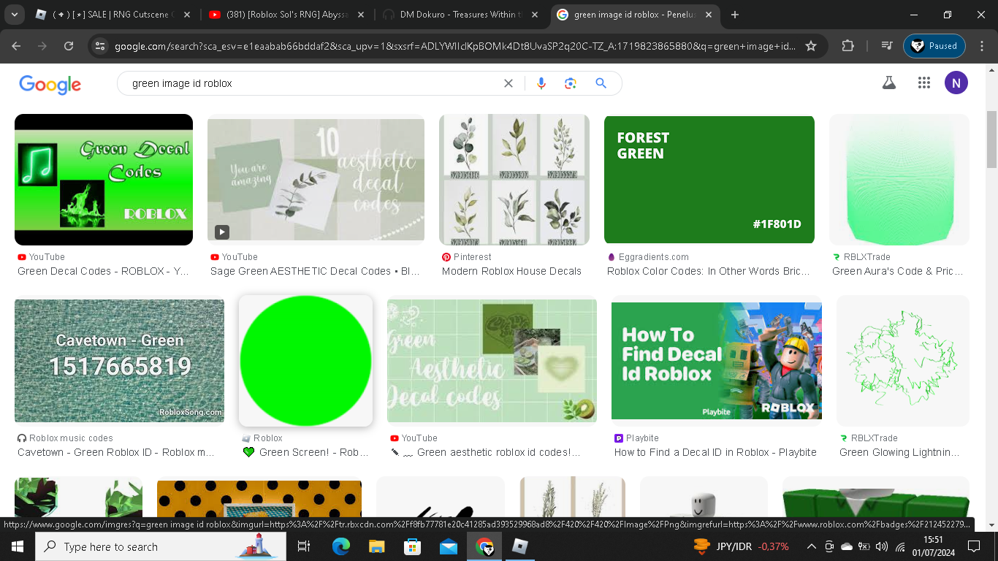The image size is (998, 561).
Task: Open the tab search dropdown
Action: (x=16, y=15)
